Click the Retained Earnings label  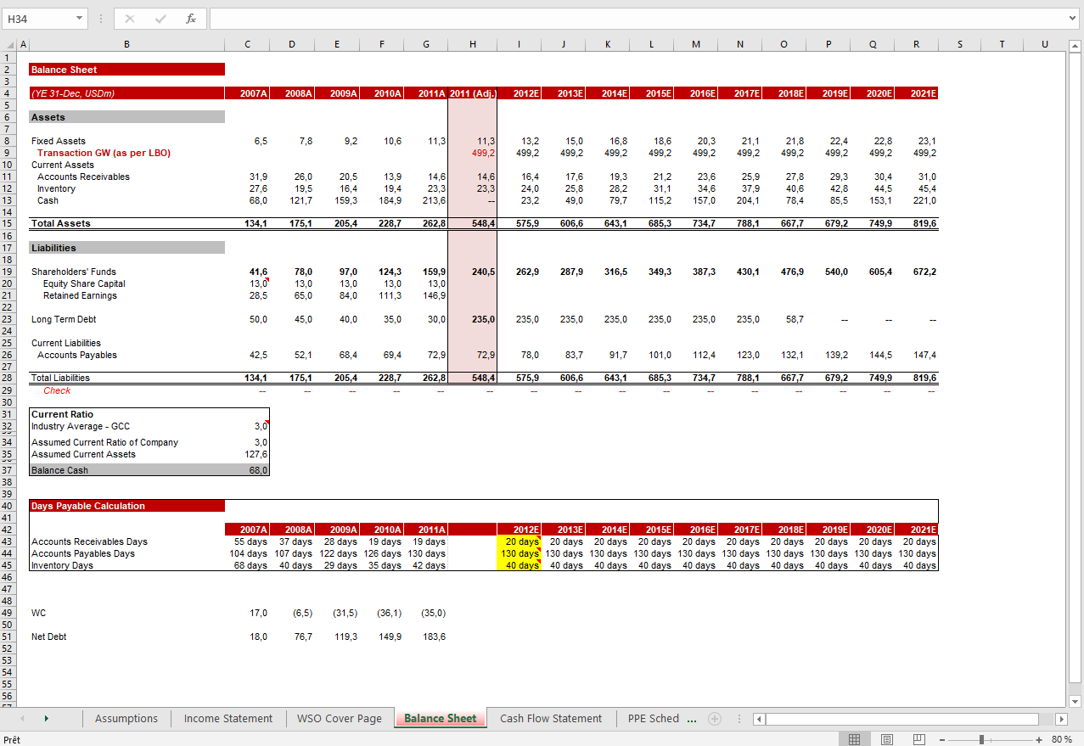[80, 295]
